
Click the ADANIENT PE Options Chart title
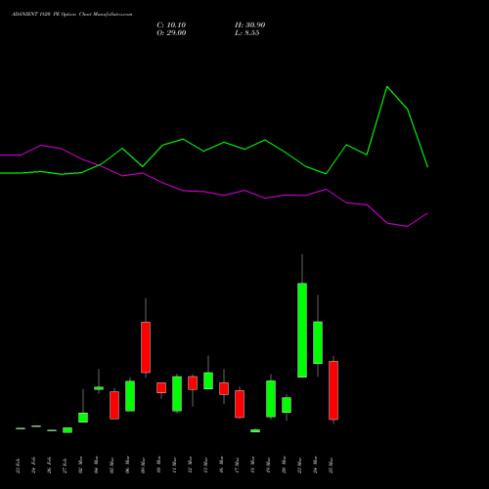click(x=72, y=14)
